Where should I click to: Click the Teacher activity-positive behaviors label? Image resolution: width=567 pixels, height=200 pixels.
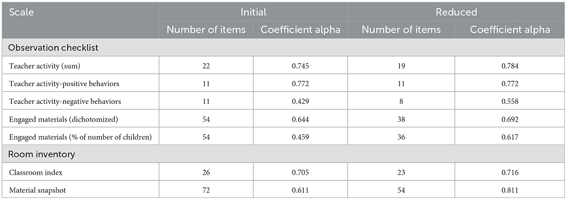tap(64, 84)
